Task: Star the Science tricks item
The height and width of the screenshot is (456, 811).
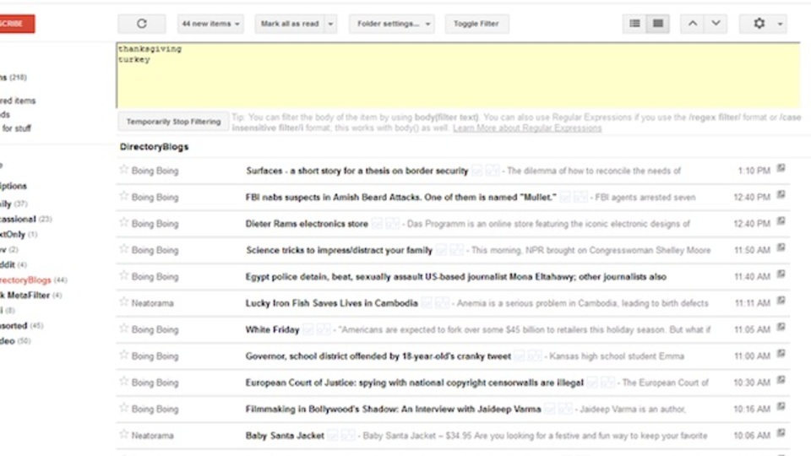Action: tap(123, 248)
